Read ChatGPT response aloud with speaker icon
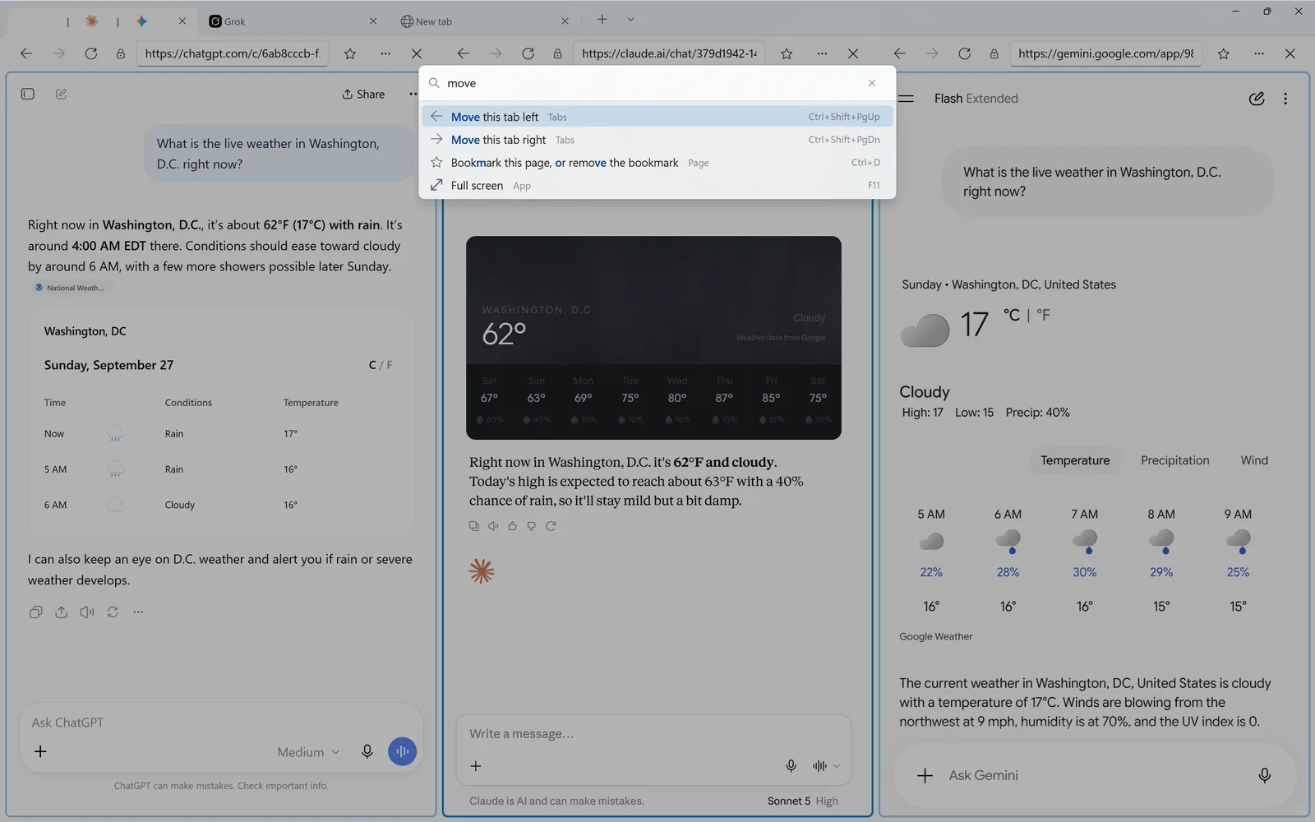Viewport: 1315px width, 822px height. click(x=87, y=612)
